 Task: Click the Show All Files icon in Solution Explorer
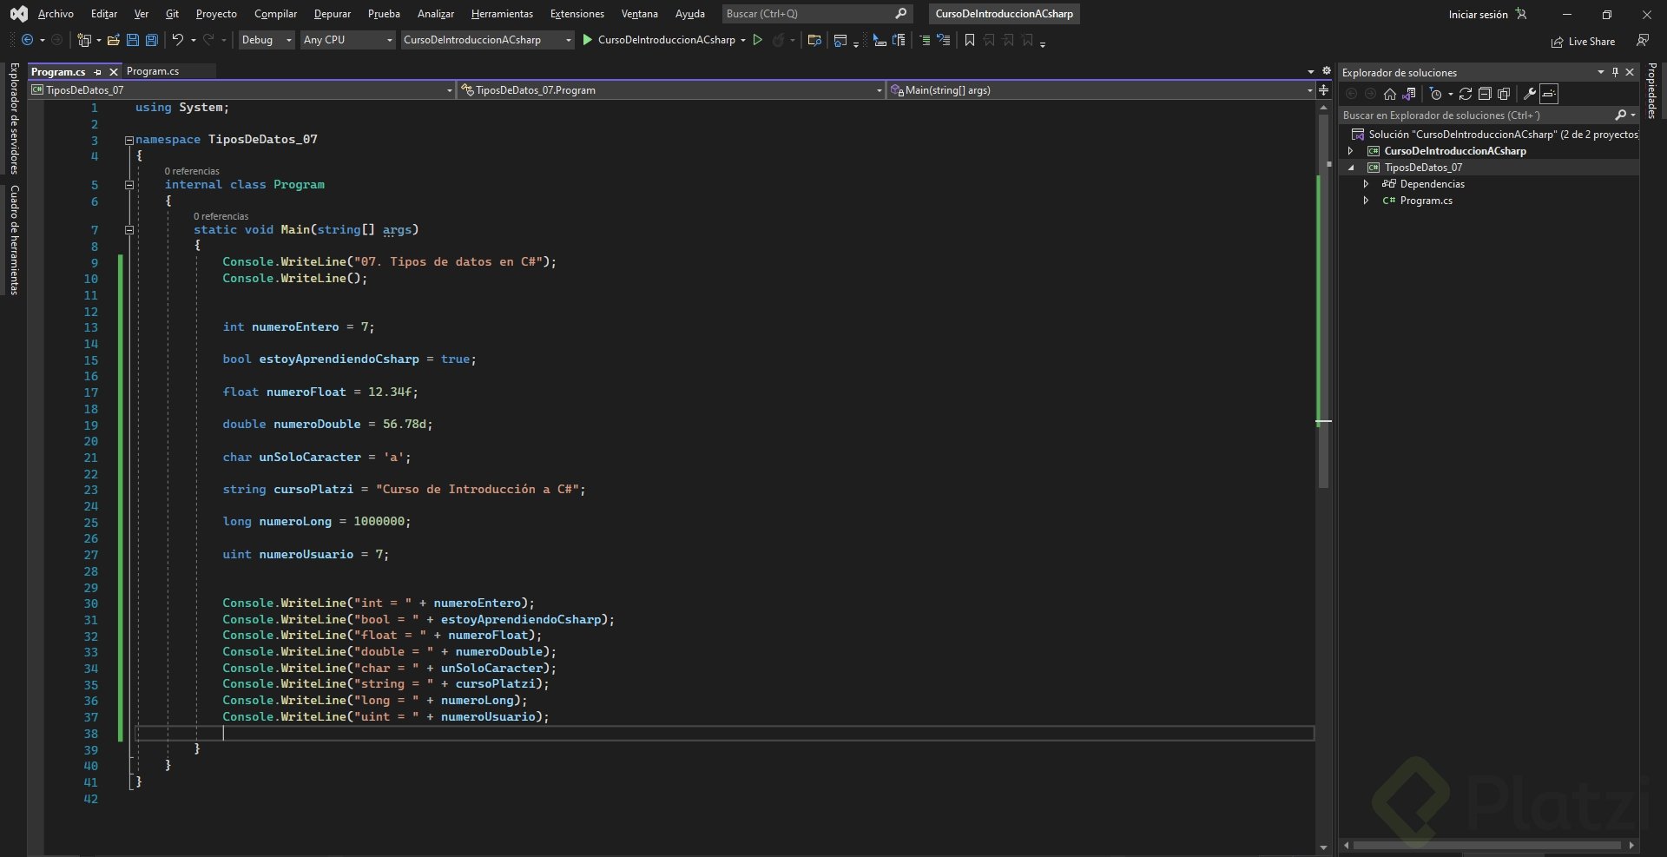(1504, 94)
